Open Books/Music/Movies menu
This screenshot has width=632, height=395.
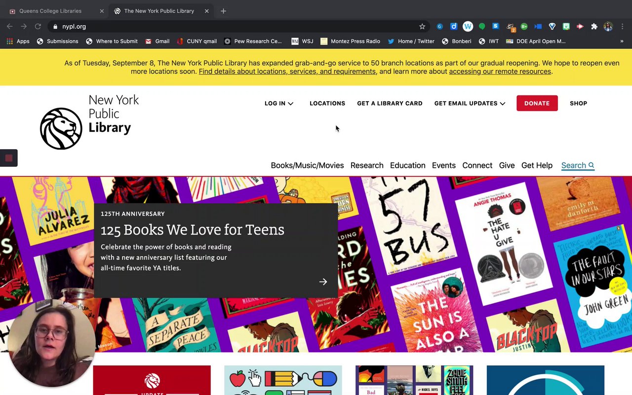pyautogui.click(x=307, y=165)
